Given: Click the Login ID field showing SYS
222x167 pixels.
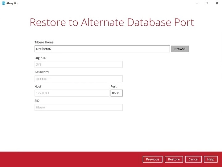Looking at the screenshot, I should (x=79, y=64).
